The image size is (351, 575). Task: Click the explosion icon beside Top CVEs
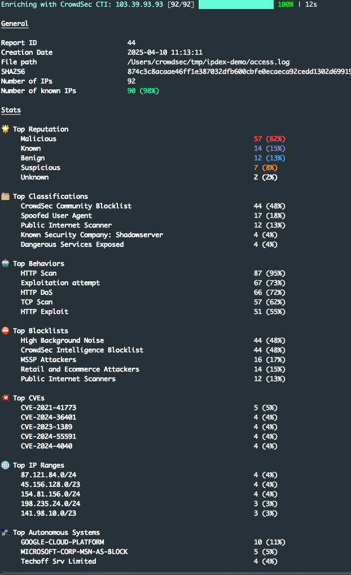tap(5, 398)
